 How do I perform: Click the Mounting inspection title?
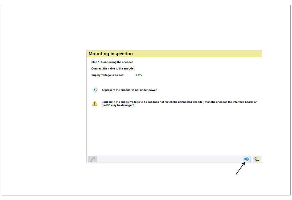pos(111,54)
